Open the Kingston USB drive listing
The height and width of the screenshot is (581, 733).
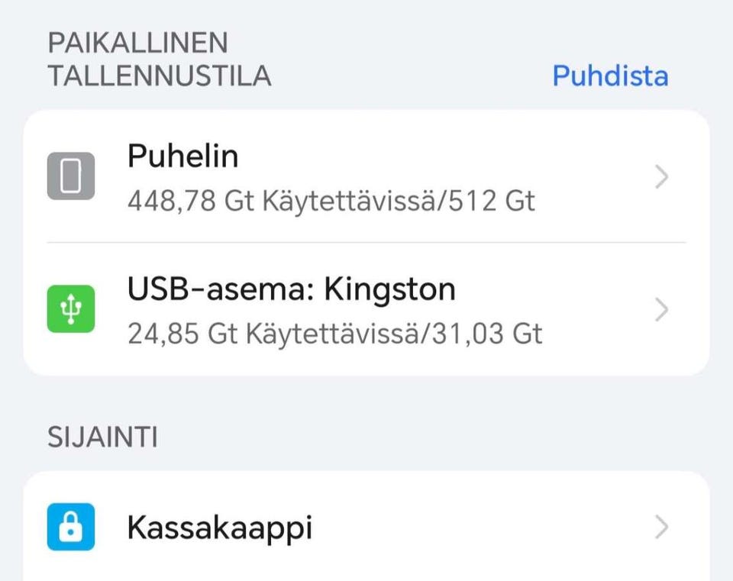(305, 309)
